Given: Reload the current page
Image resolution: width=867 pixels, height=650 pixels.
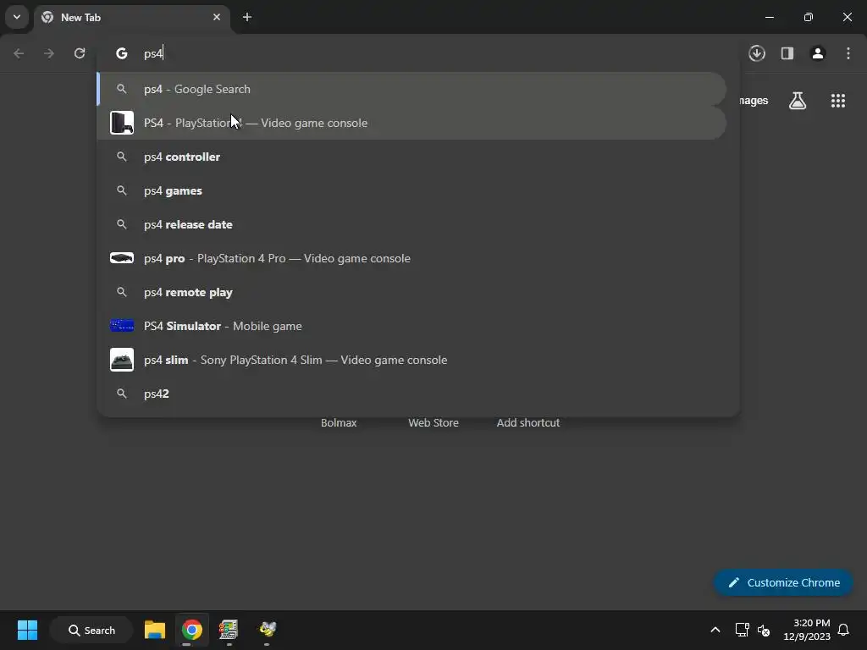Looking at the screenshot, I should [80, 53].
